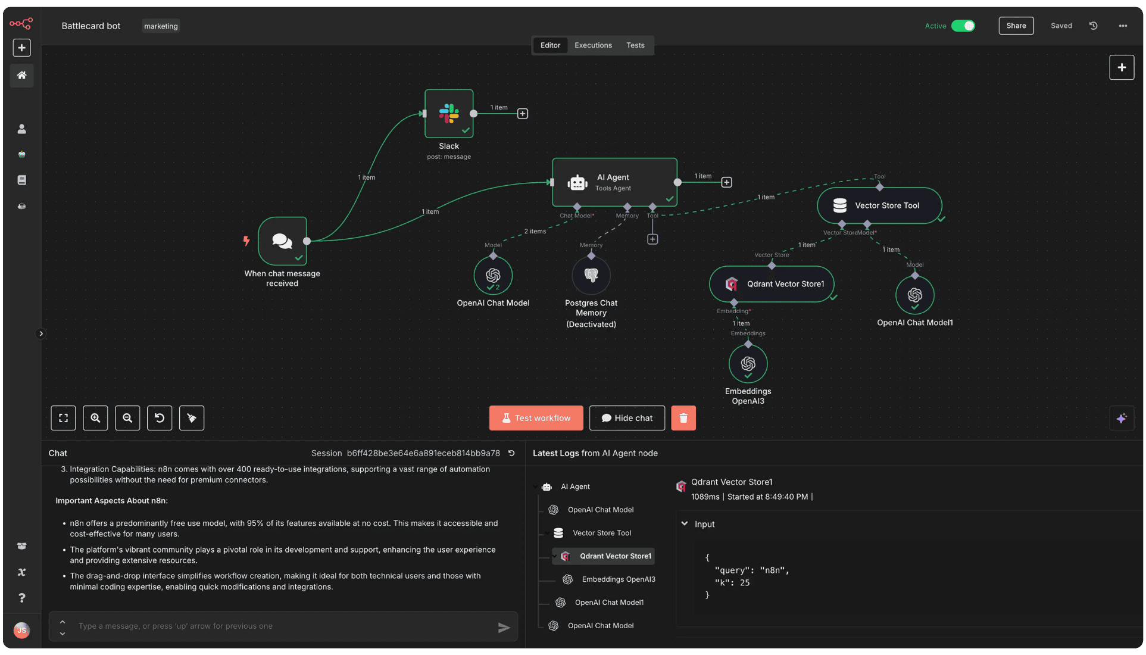Click the Share button
This screenshot has width=1146, height=655.
(1016, 26)
